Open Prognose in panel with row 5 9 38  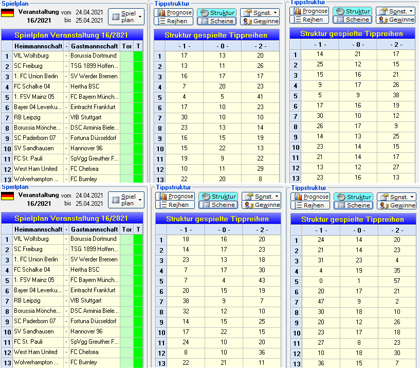click(309, 11)
